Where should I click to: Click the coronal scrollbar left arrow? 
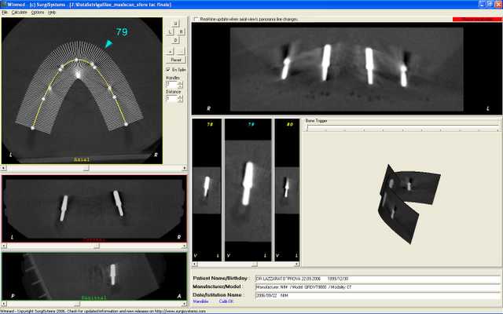point(3,246)
